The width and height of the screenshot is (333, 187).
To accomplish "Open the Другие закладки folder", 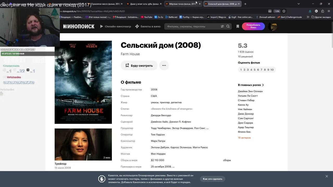I will (321, 17).
